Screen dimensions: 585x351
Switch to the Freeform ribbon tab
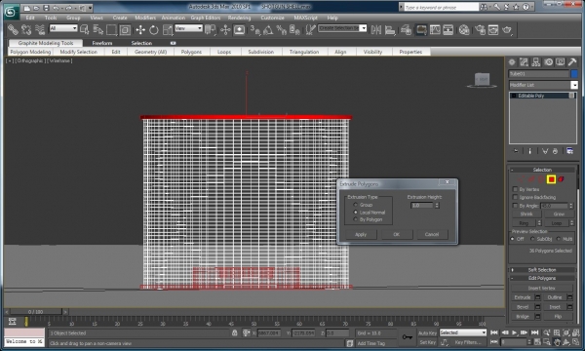[x=101, y=43]
